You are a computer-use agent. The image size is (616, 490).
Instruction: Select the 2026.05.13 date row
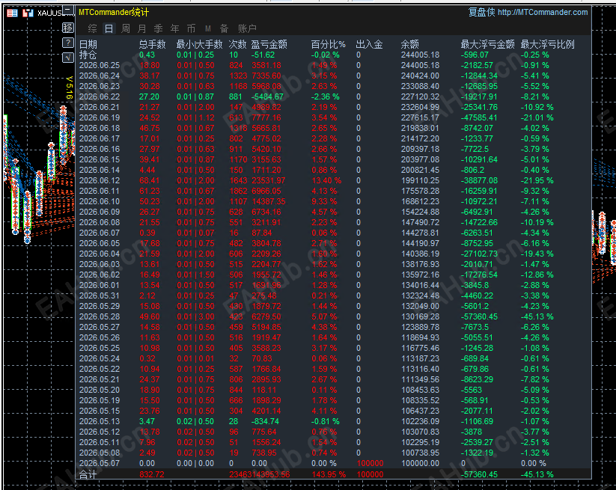click(x=333, y=421)
